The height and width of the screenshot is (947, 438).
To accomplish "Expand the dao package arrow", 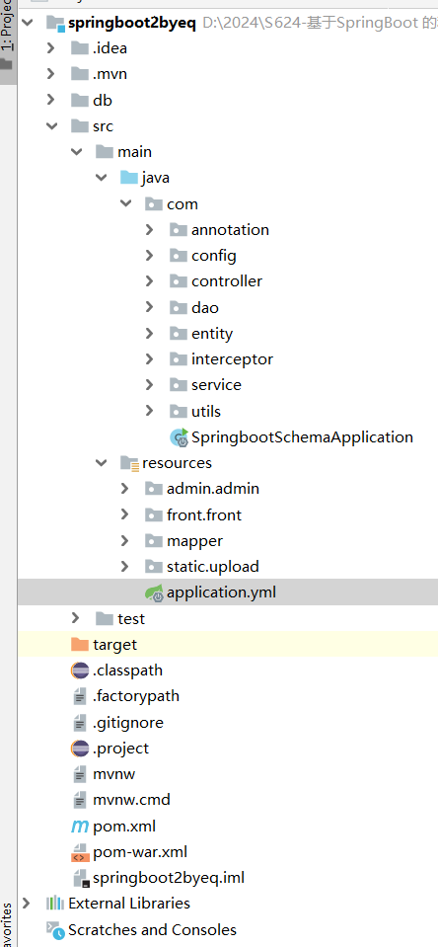I will (150, 307).
